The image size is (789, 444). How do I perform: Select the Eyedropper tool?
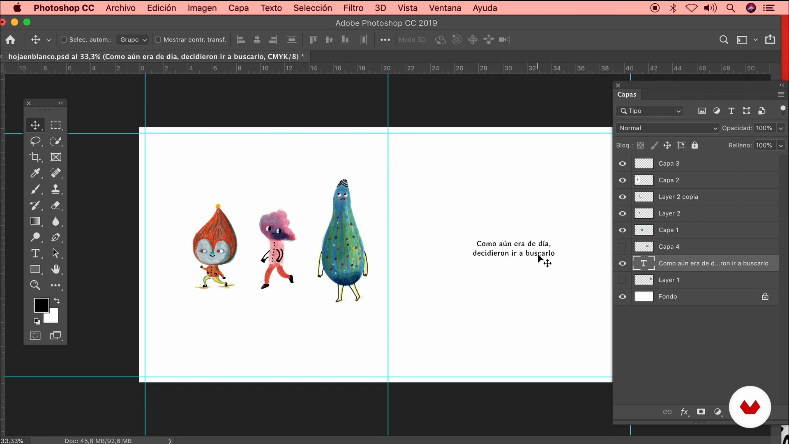click(x=35, y=173)
